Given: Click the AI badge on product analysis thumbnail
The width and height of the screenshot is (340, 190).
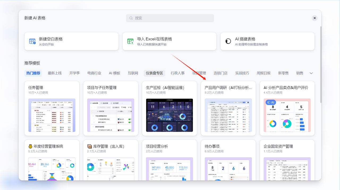Looking at the screenshot, I should point(271,102).
